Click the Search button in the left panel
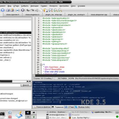 tap(26, 85)
